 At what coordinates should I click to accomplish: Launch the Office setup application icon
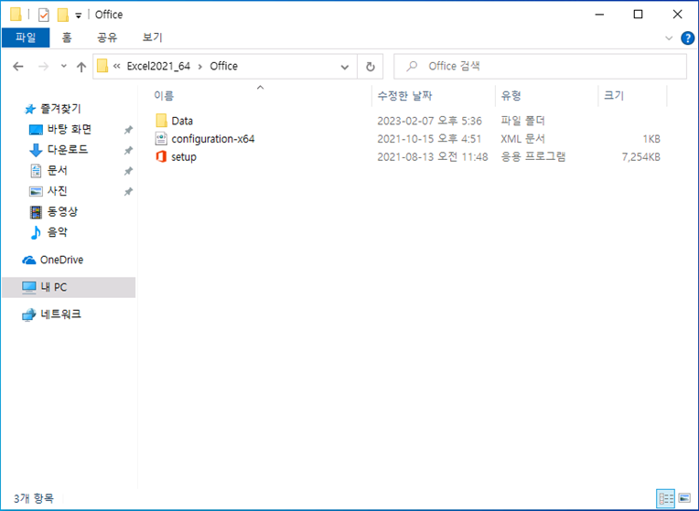coord(161,156)
